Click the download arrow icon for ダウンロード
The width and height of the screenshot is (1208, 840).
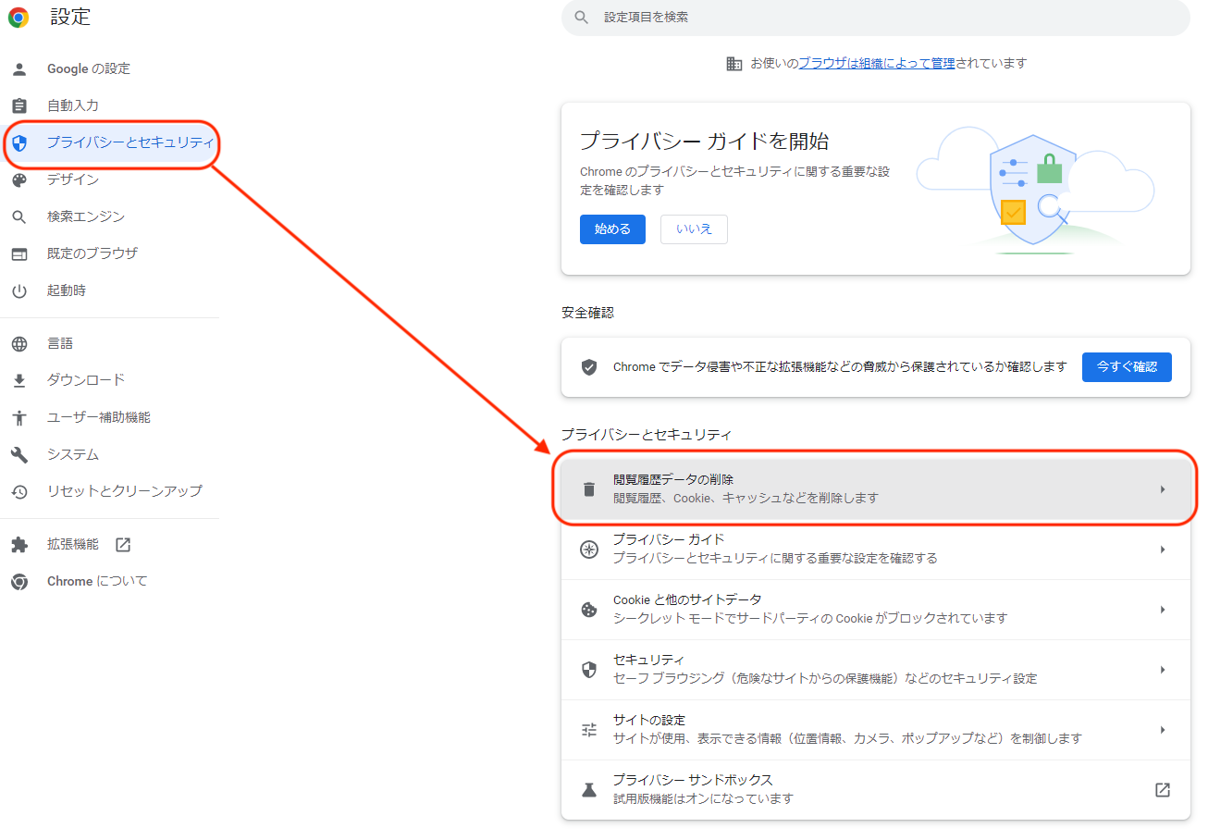[19, 380]
